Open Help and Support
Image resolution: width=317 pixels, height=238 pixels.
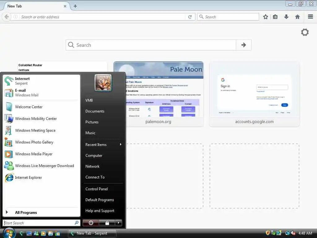(103, 211)
